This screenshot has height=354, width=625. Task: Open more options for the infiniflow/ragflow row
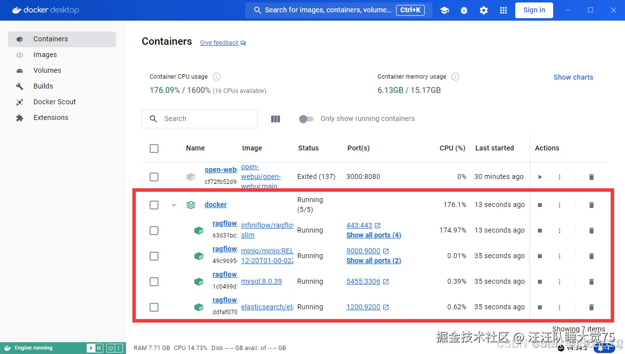pyautogui.click(x=560, y=231)
